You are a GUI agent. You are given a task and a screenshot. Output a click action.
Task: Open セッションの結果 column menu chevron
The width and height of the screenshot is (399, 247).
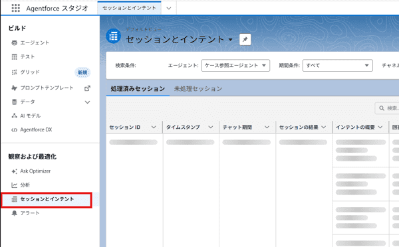(324, 127)
